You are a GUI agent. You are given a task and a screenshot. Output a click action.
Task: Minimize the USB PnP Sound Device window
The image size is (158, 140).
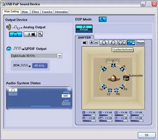[x=143, y=4]
